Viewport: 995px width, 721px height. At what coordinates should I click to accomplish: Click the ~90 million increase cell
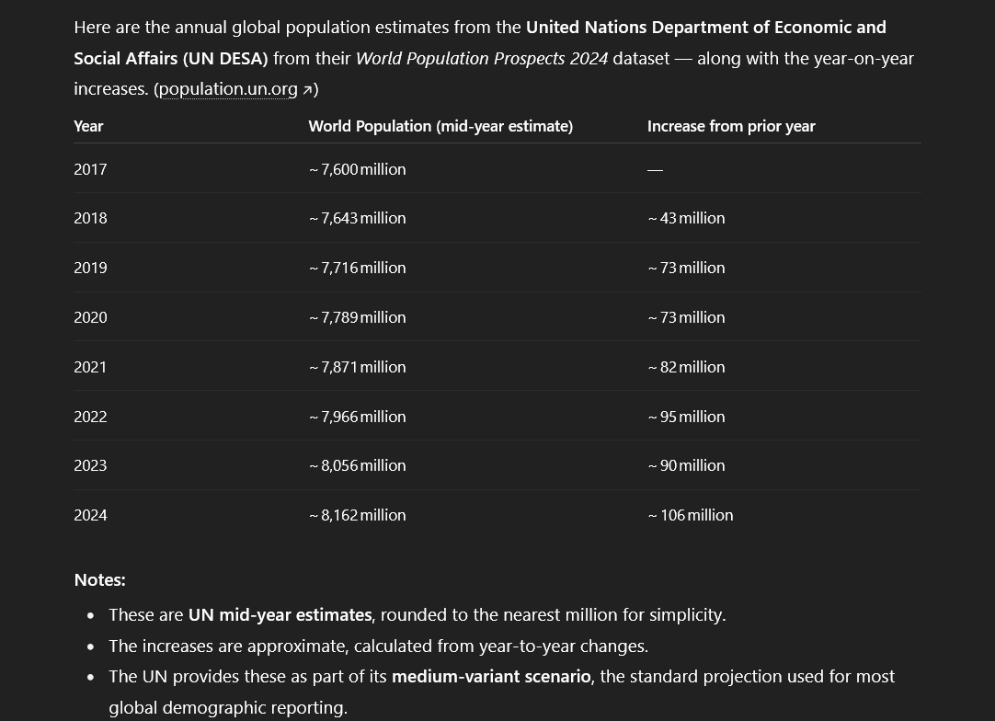[x=686, y=465]
